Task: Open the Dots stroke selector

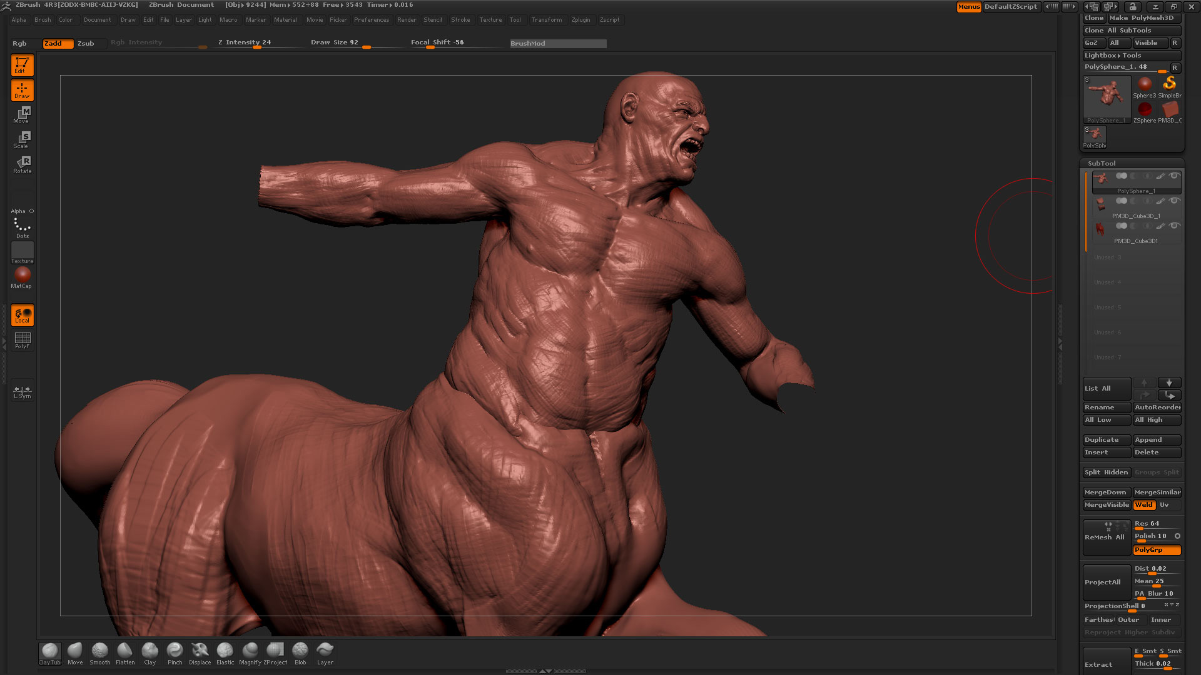Action: click(x=22, y=227)
